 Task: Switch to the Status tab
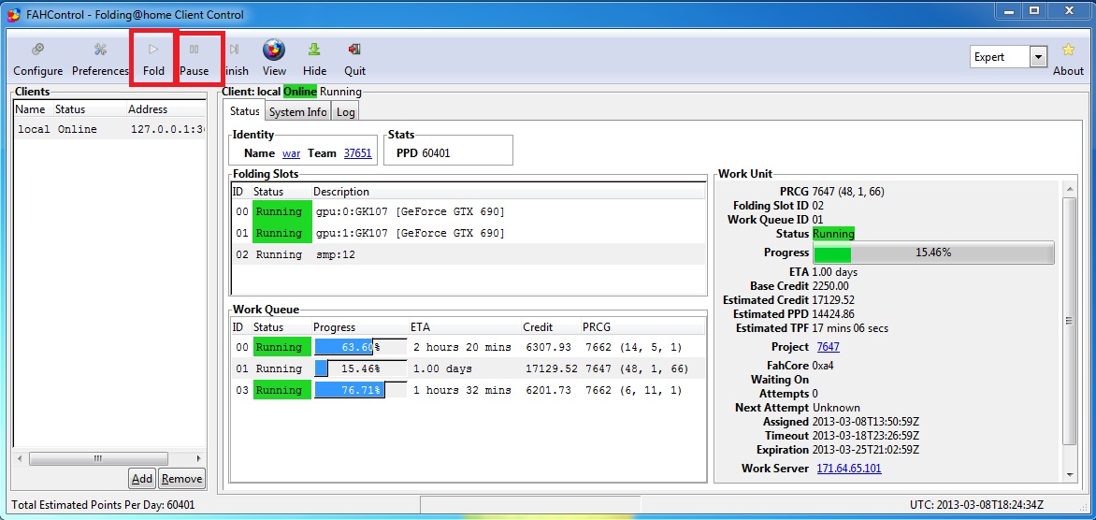pos(245,112)
